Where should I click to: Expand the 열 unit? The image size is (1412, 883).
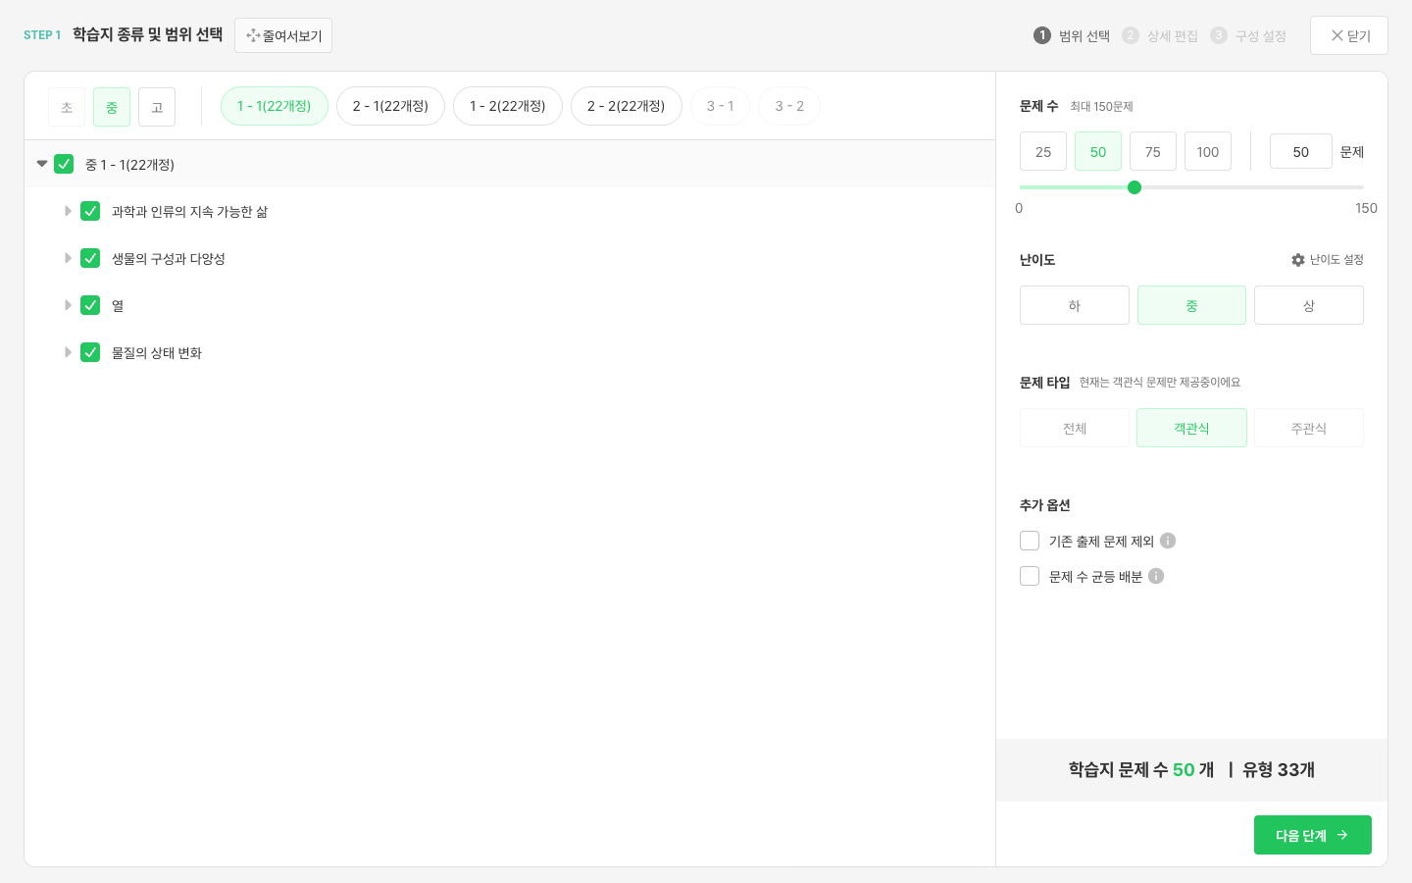click(x=68, y=305)
